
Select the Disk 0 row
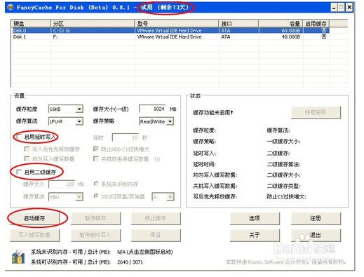[x=170, y=30]
